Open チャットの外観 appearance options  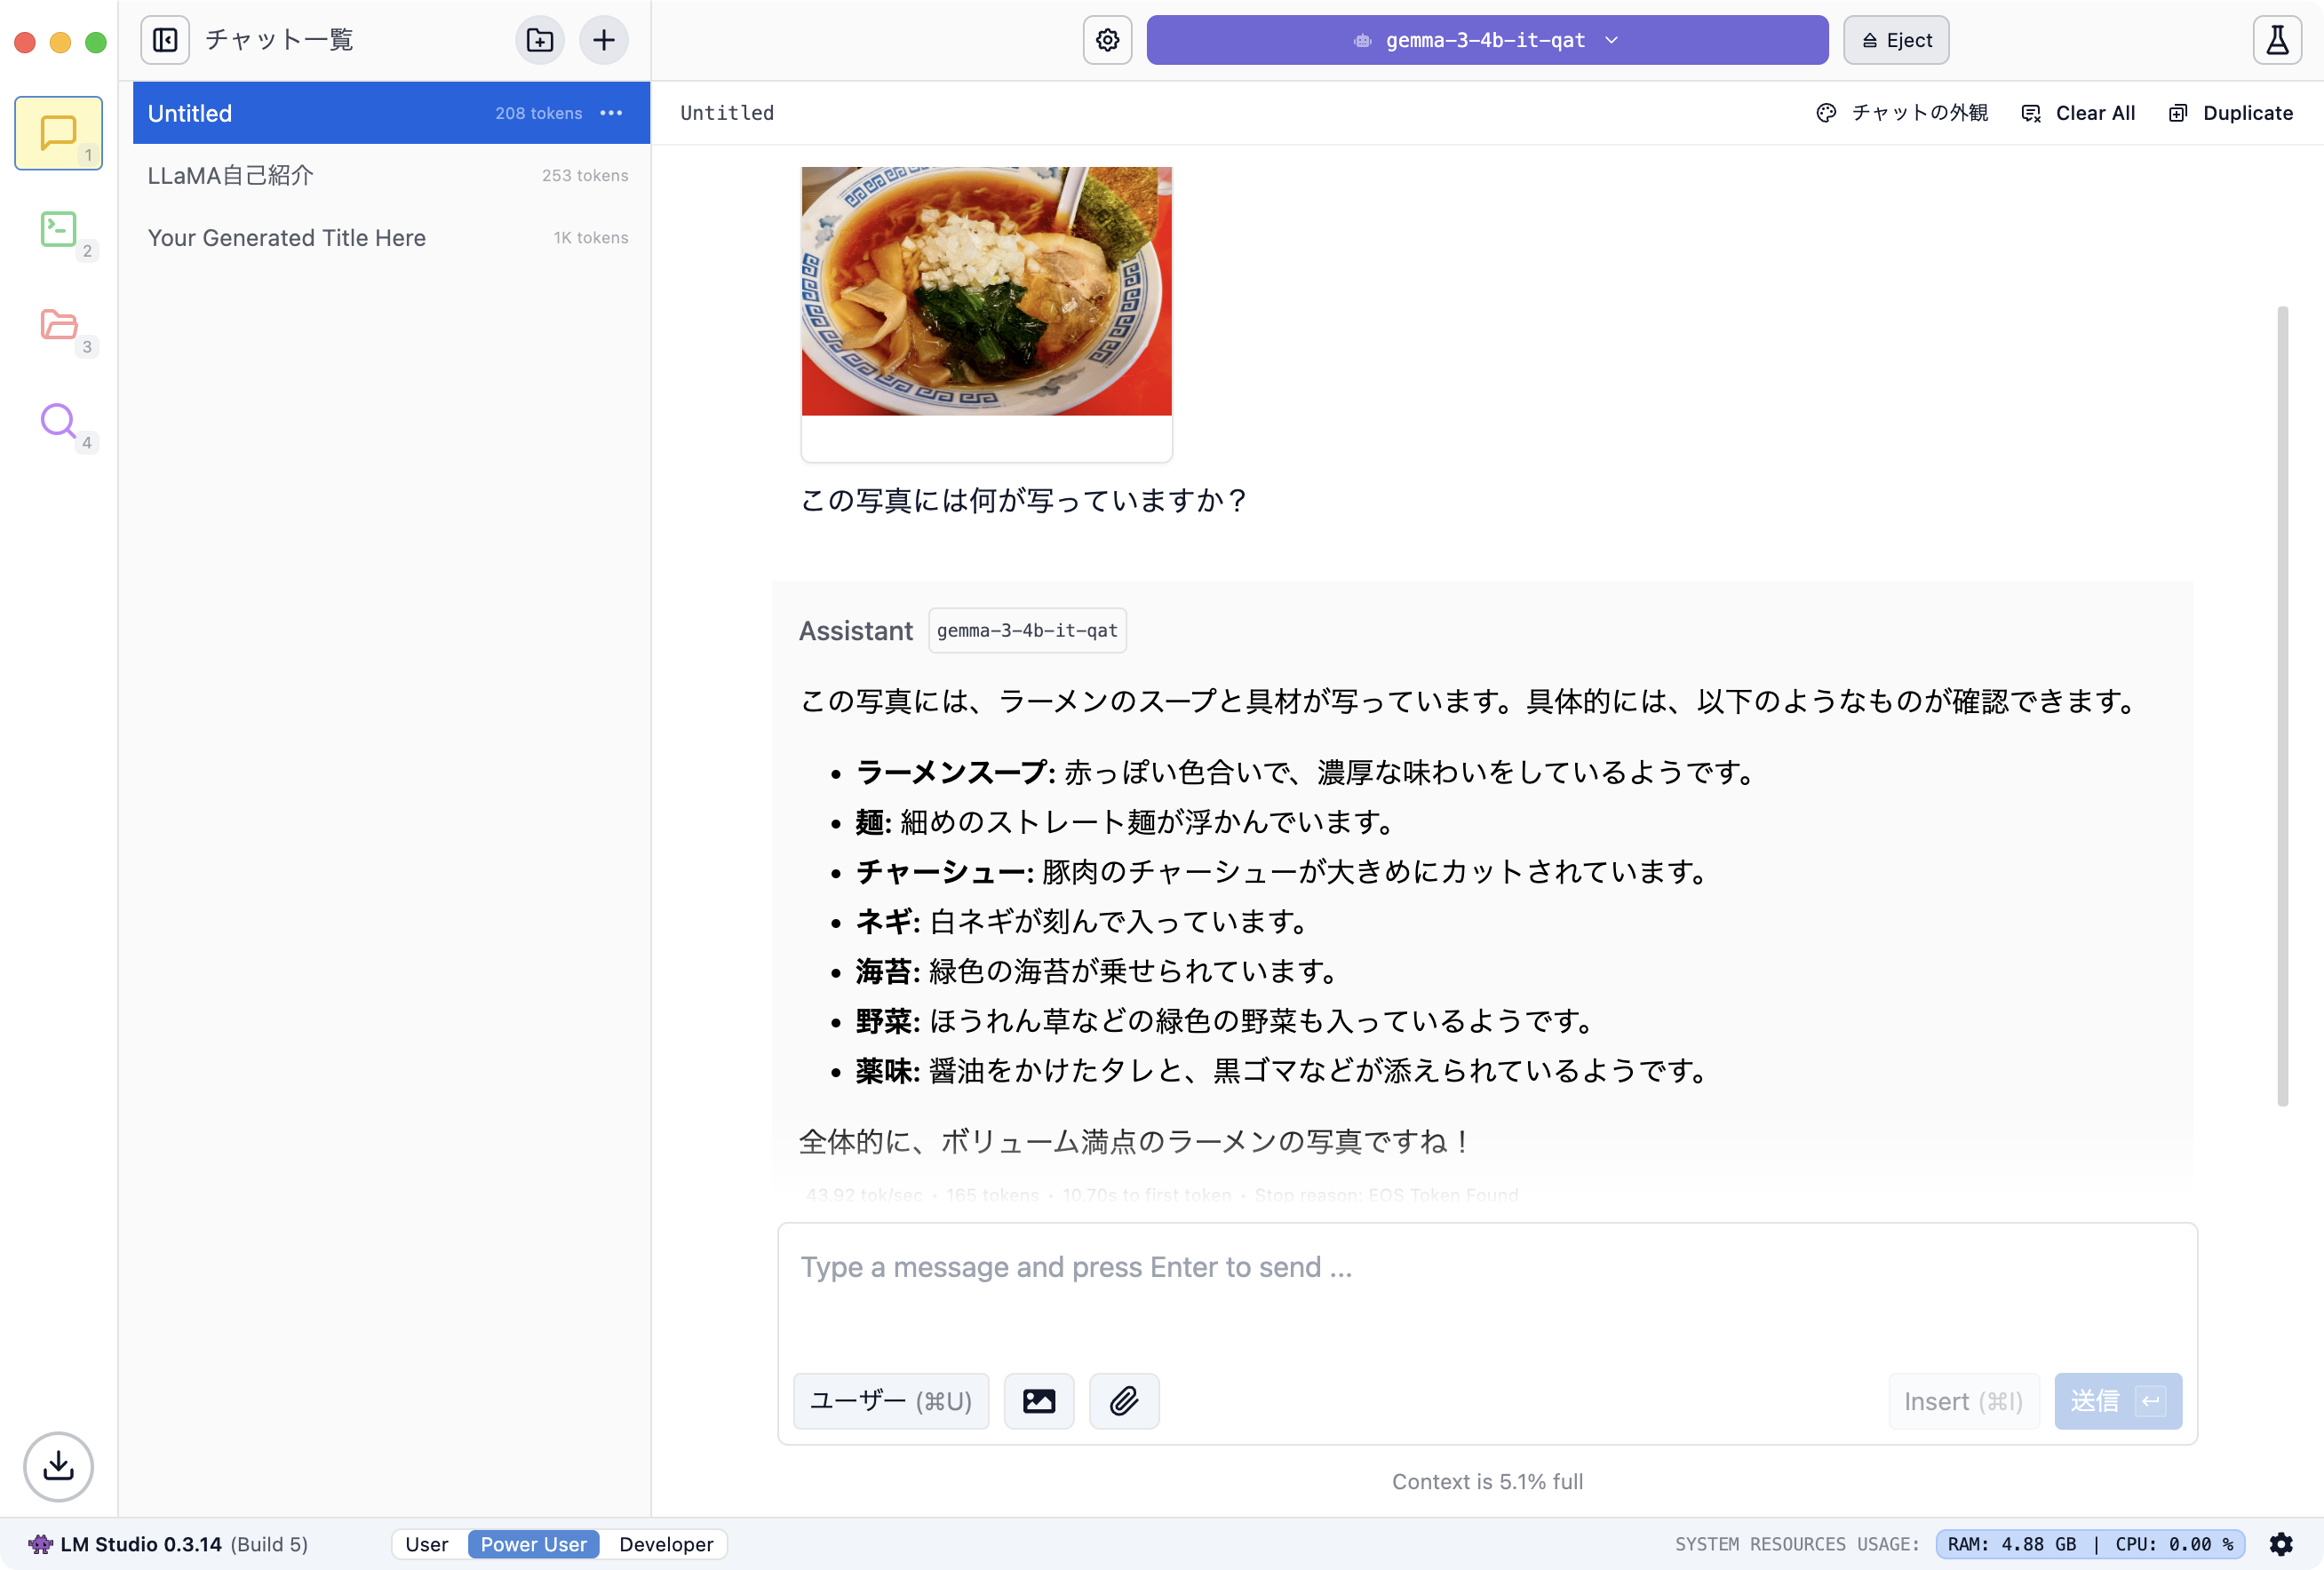pos(1902,113)
